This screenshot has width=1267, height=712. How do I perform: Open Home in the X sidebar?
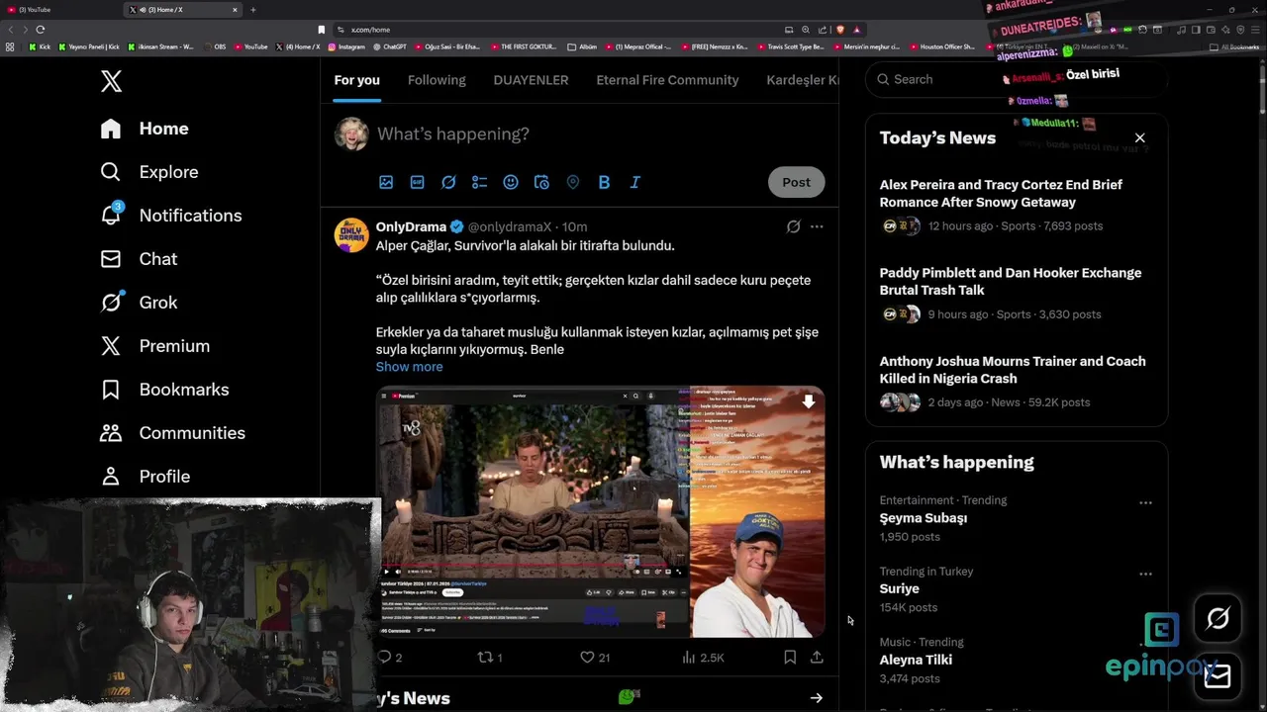click(145, 129)
